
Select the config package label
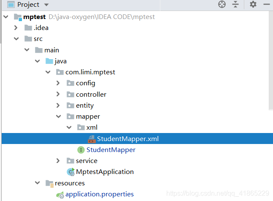86,83
